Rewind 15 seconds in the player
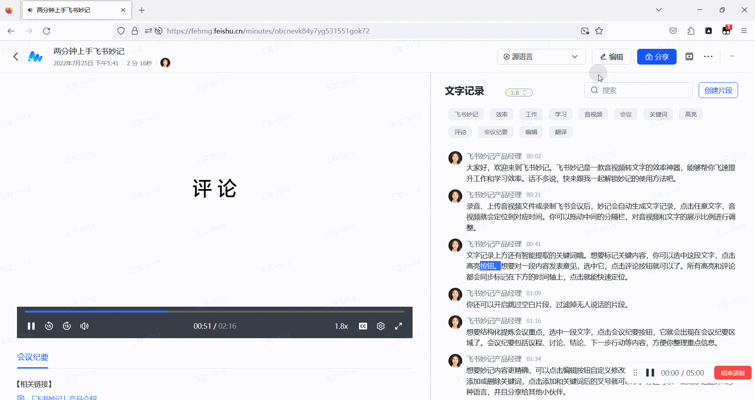The height and width of the screenshot is (400, 755). (49, 326)
